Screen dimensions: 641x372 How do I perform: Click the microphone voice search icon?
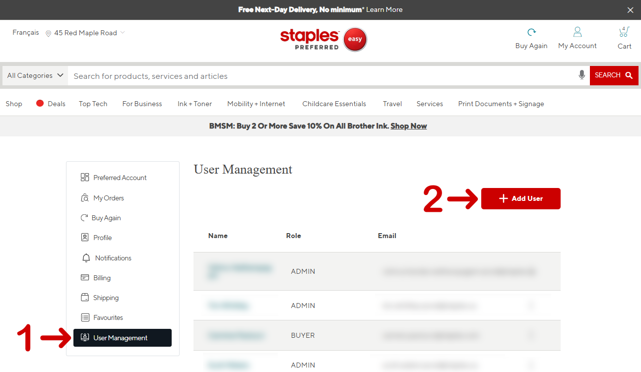tap(581, 75)
